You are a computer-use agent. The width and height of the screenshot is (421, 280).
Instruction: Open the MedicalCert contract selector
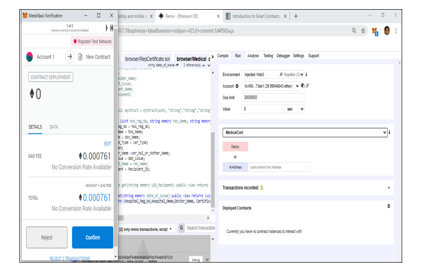305,132
